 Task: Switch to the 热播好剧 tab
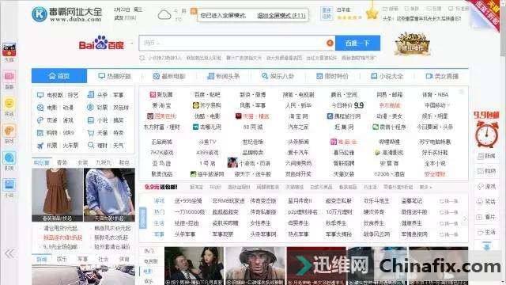pos(115,76)
